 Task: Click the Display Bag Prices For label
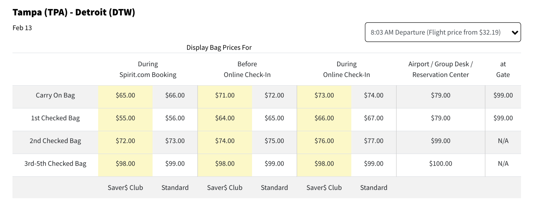click(219, 48)
